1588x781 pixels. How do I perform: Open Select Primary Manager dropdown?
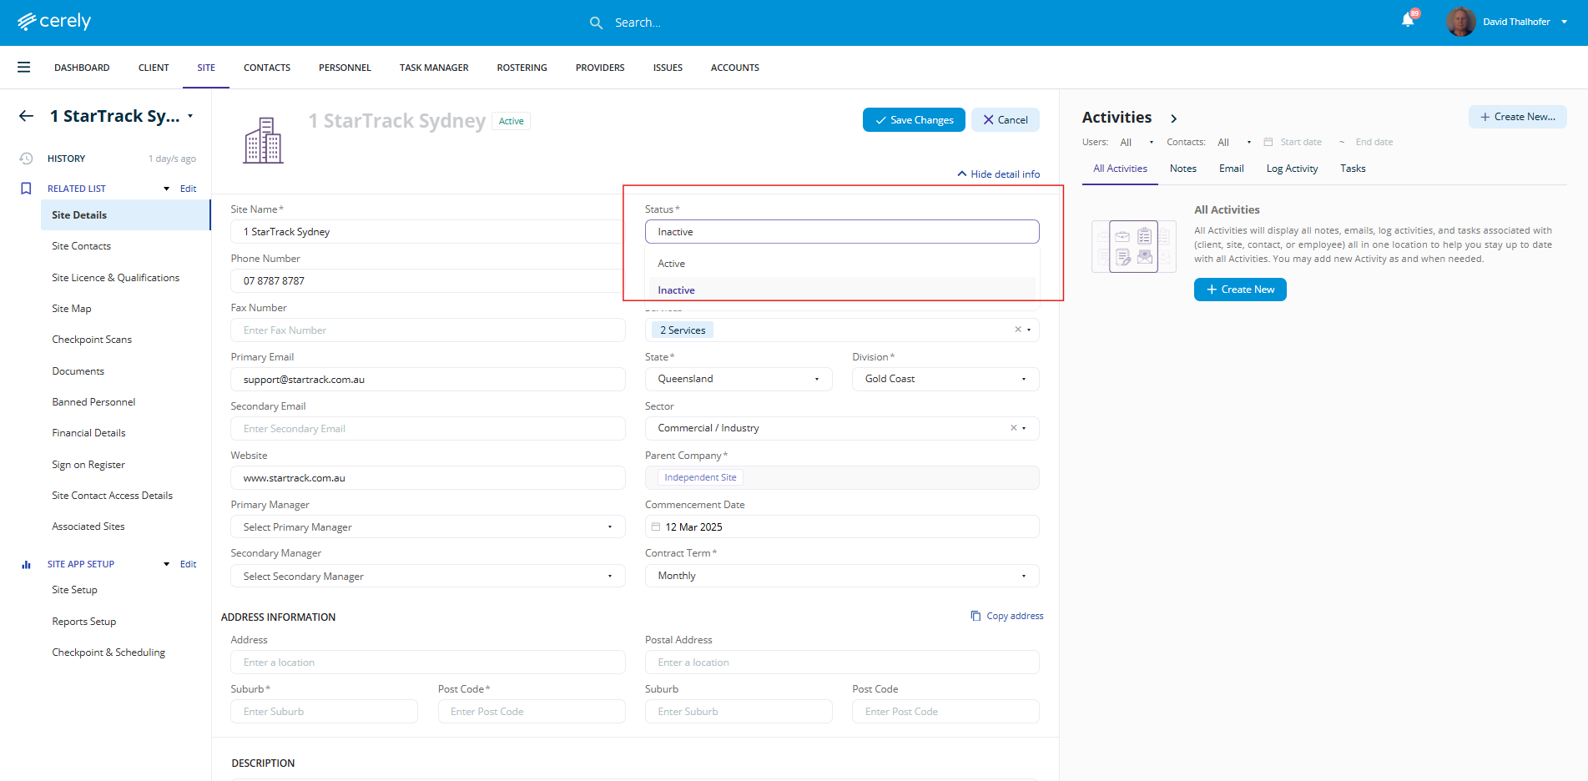(x=427, y=527)
